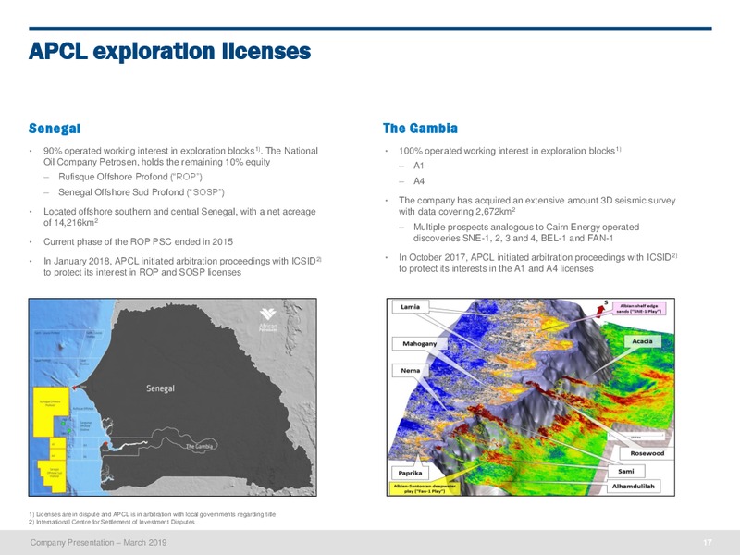The image size is (740, 555).
Task: Click footnote '2) International Centre for Settlement'
Action: pyautogui.click(x=112, y=522)
